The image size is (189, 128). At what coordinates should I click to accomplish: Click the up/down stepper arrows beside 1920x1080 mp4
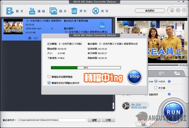pos(52,29)
